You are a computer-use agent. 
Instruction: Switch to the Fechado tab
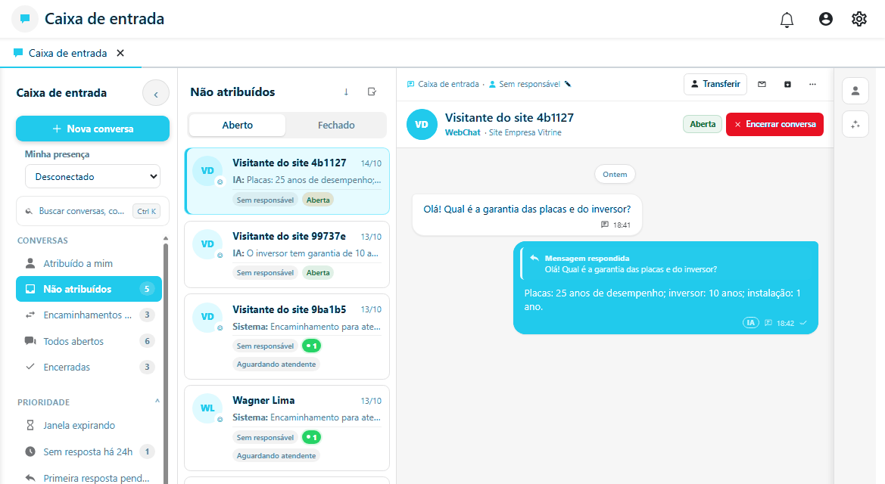(x=336, y=126)
